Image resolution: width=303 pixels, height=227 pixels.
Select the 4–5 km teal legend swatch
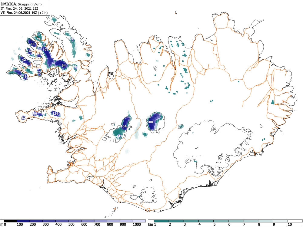(206, 221)
